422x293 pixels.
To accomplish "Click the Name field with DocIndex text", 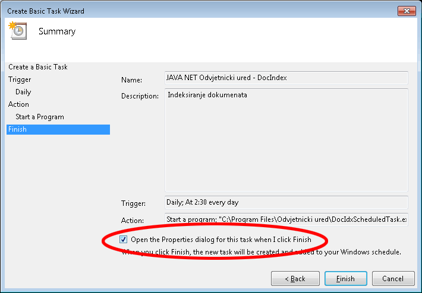I will pos(286,78).
